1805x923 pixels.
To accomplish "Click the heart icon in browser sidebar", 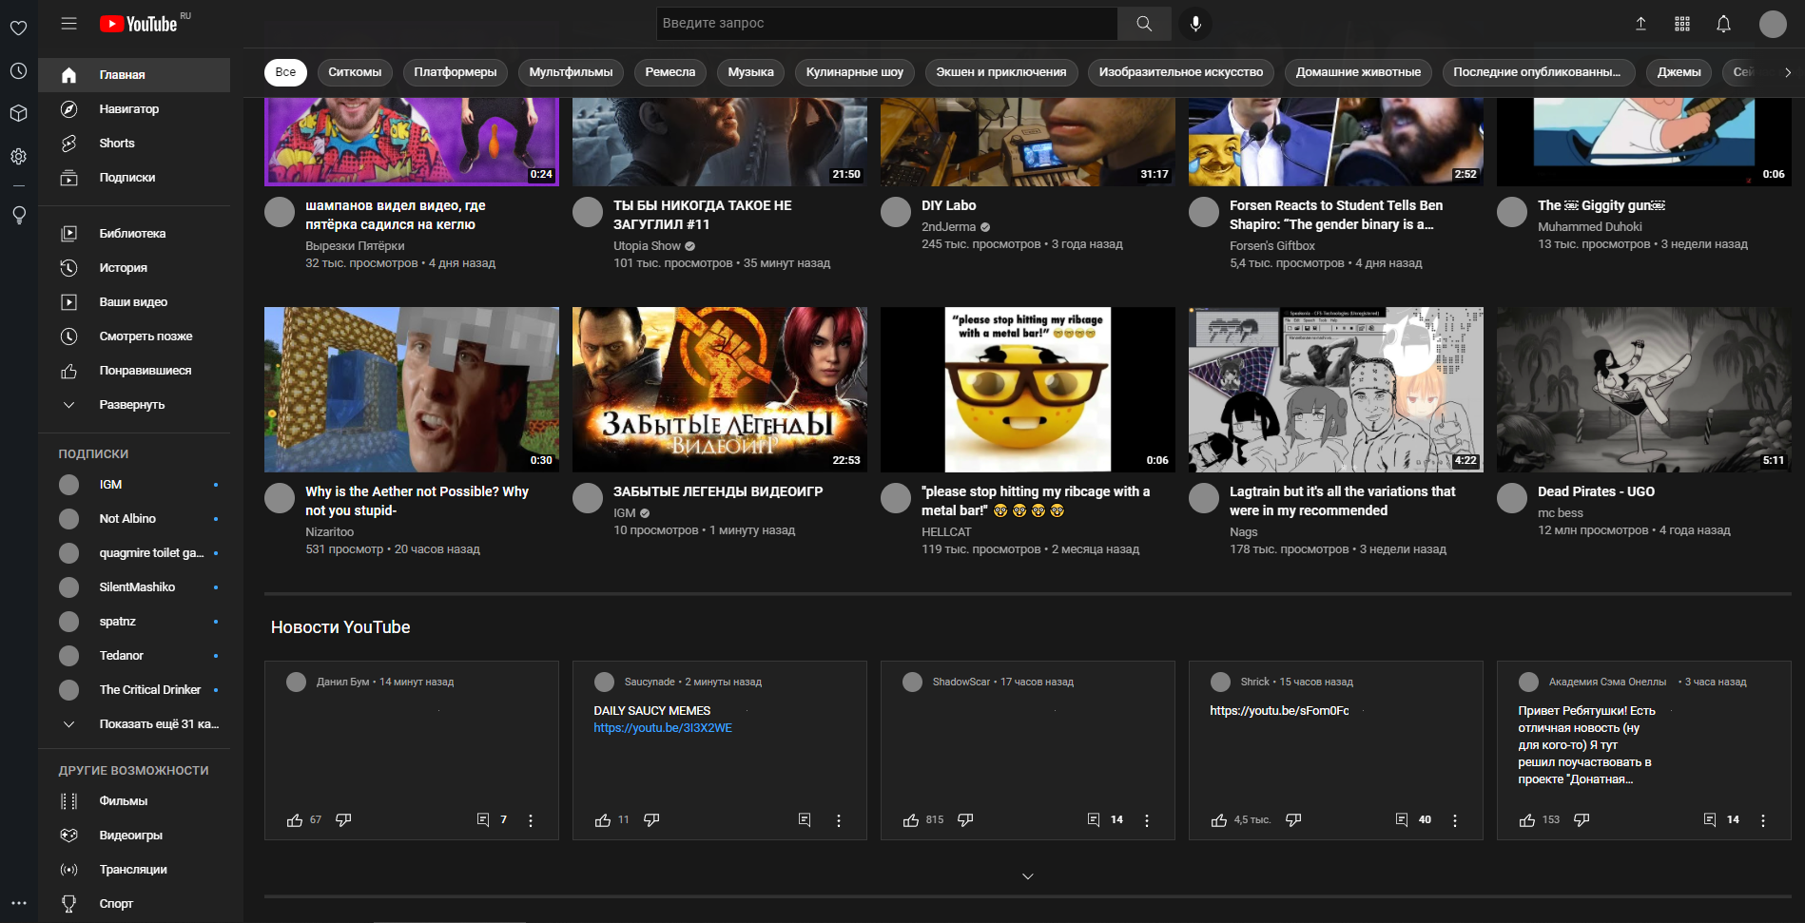I will tap(18, 28).
